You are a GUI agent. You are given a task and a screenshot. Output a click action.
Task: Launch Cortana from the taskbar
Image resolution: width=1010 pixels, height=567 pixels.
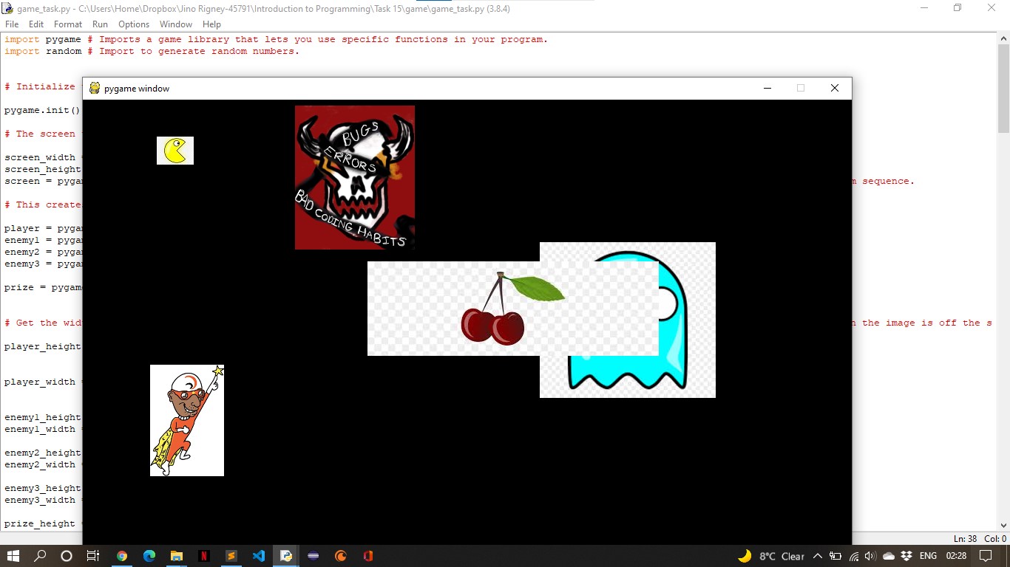(67, 556)
